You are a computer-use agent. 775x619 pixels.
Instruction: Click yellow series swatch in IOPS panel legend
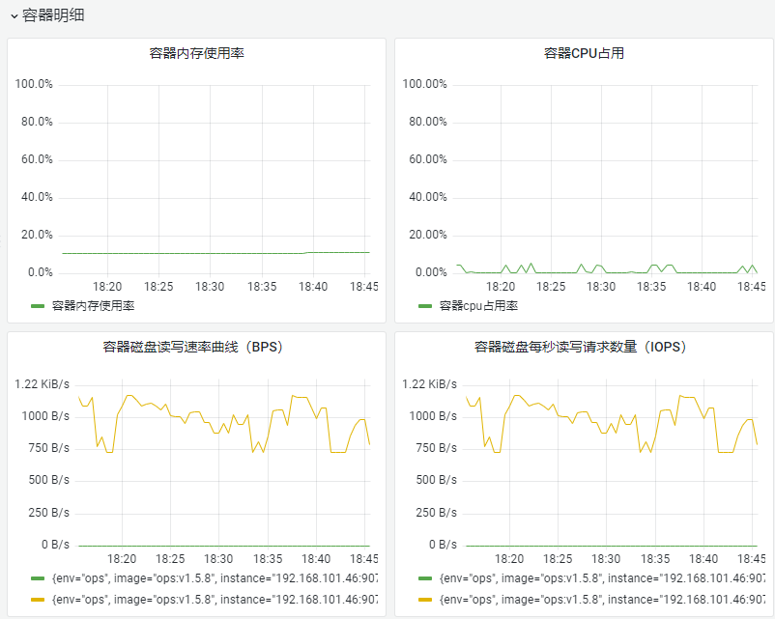pyautogui.click(x=425, y=600)
